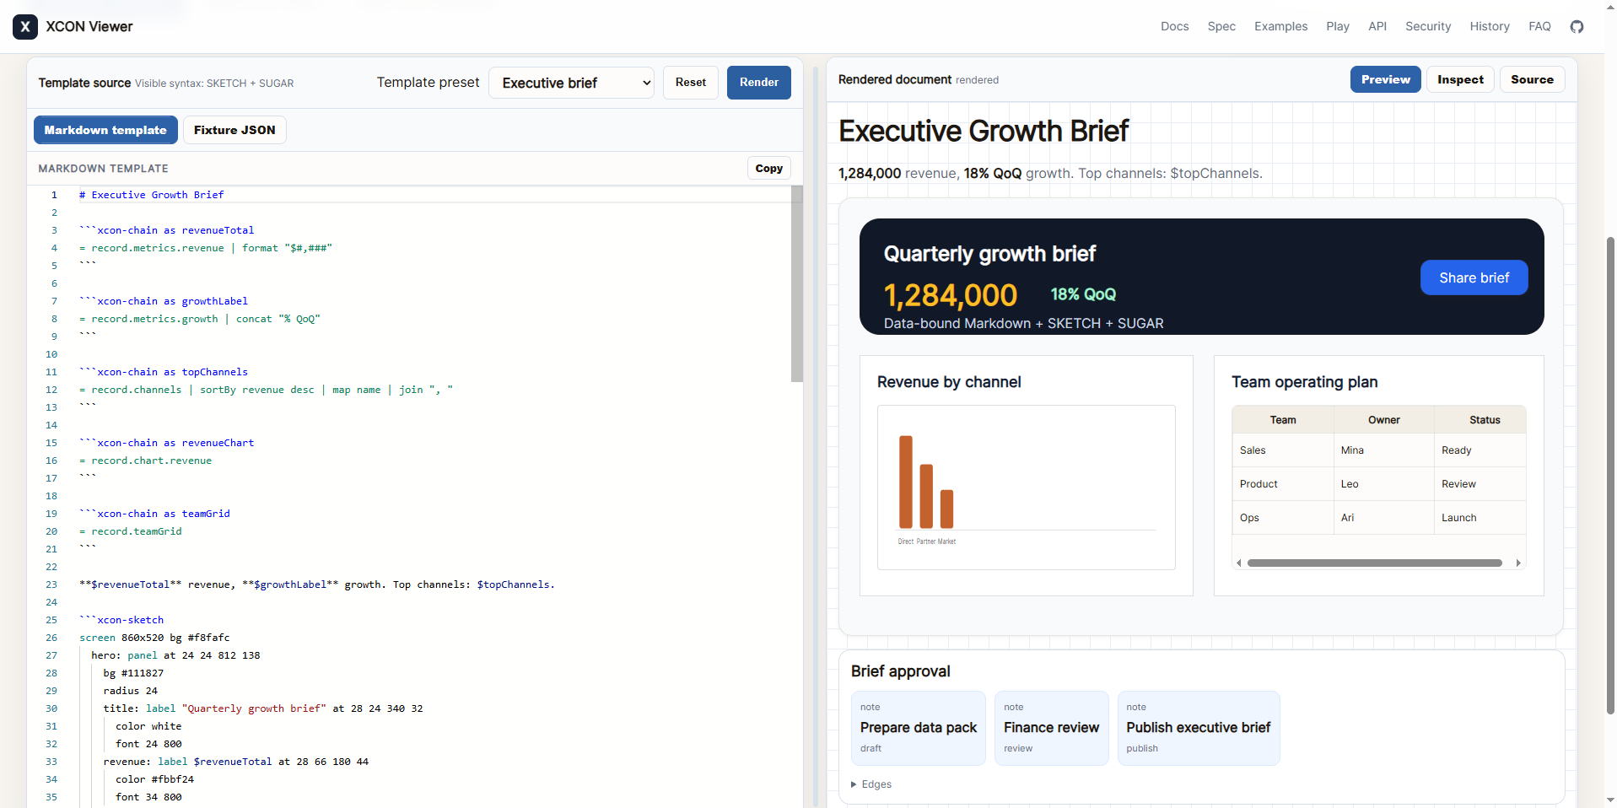Image resolution: width=1617 pixels, height=808 pixels.
Task: Click the Team operating plan heading
Action: point(1304,382)
